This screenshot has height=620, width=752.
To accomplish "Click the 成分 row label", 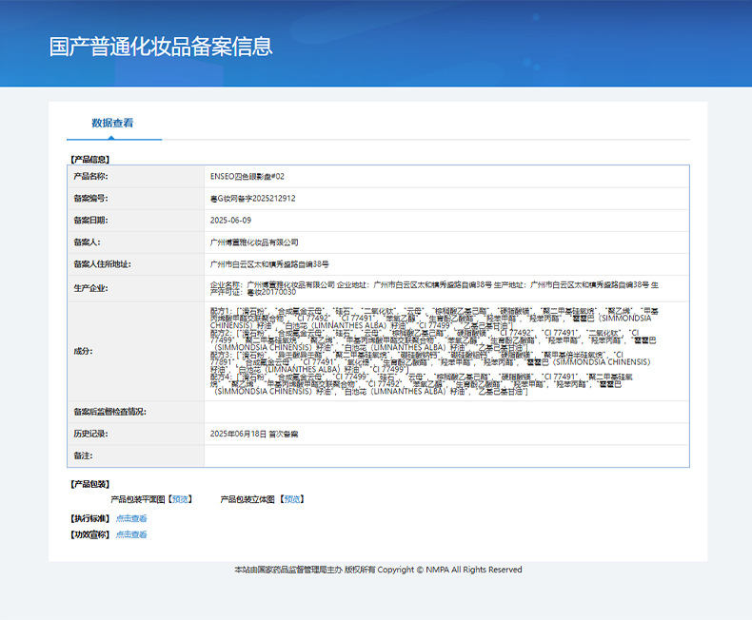I will click(83, 351).
